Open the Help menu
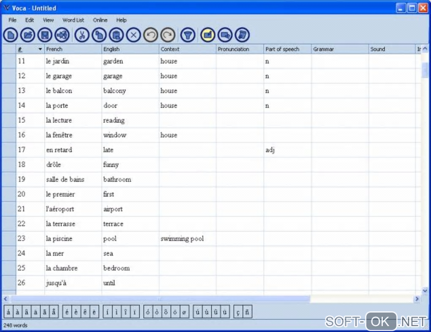 click(121, 20)
